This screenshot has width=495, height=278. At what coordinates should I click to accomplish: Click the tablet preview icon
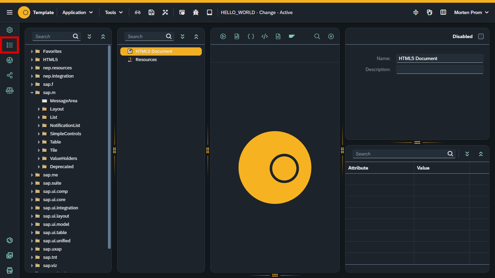(x=209, y=12)
